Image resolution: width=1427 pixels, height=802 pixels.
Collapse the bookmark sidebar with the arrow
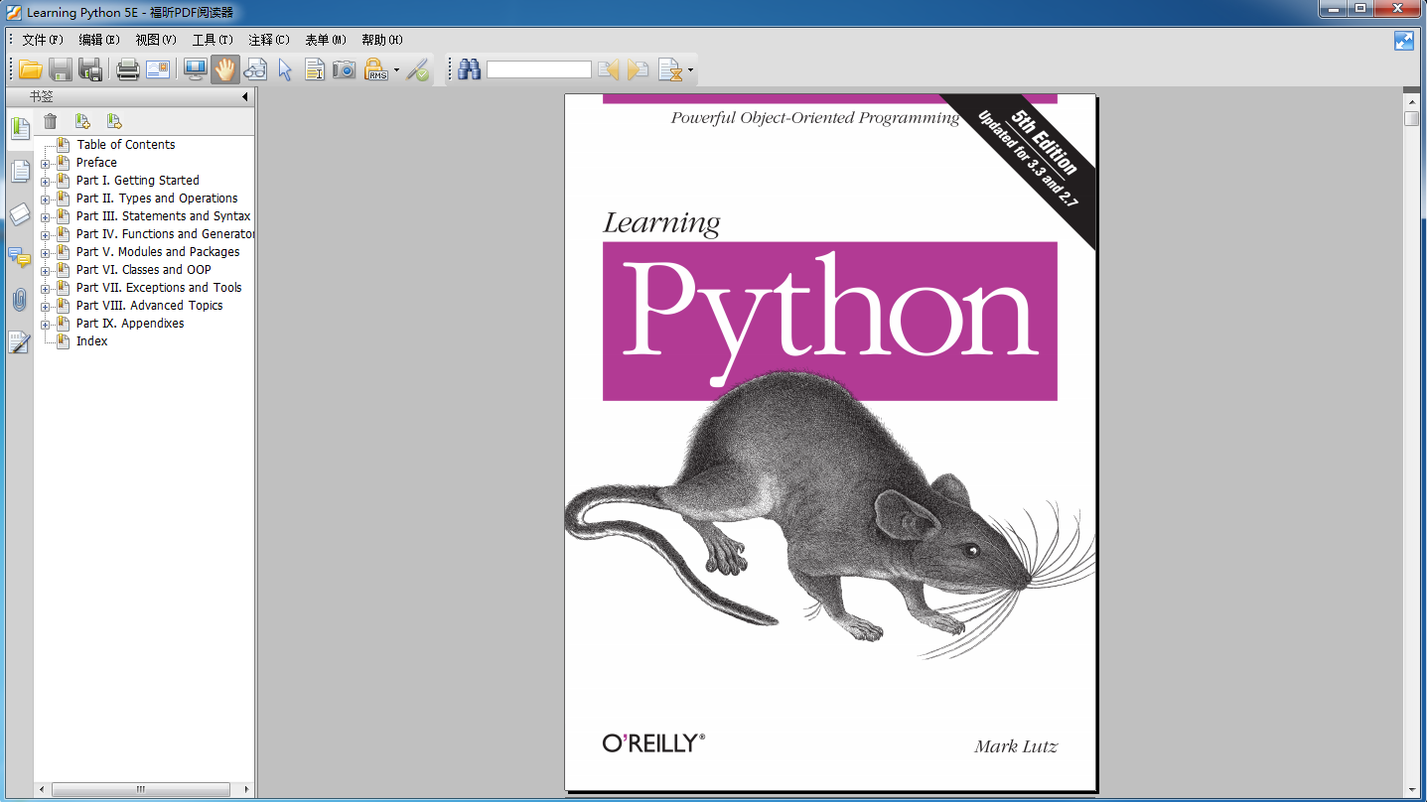244,97
